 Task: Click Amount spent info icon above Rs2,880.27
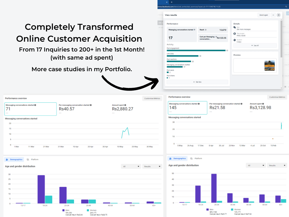pos(125,105)
